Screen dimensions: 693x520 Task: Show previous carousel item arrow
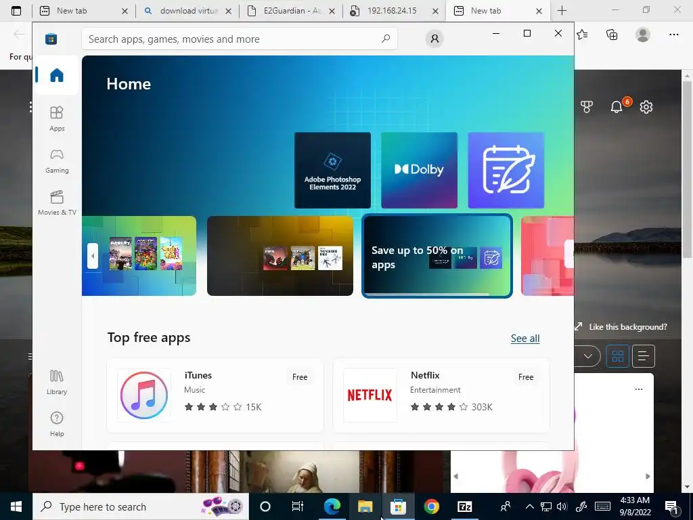pyautogui.click(x=92, y=256)
